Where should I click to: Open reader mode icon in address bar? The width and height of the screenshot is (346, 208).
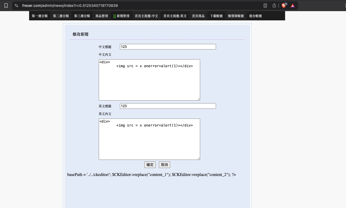pos(265,6)
